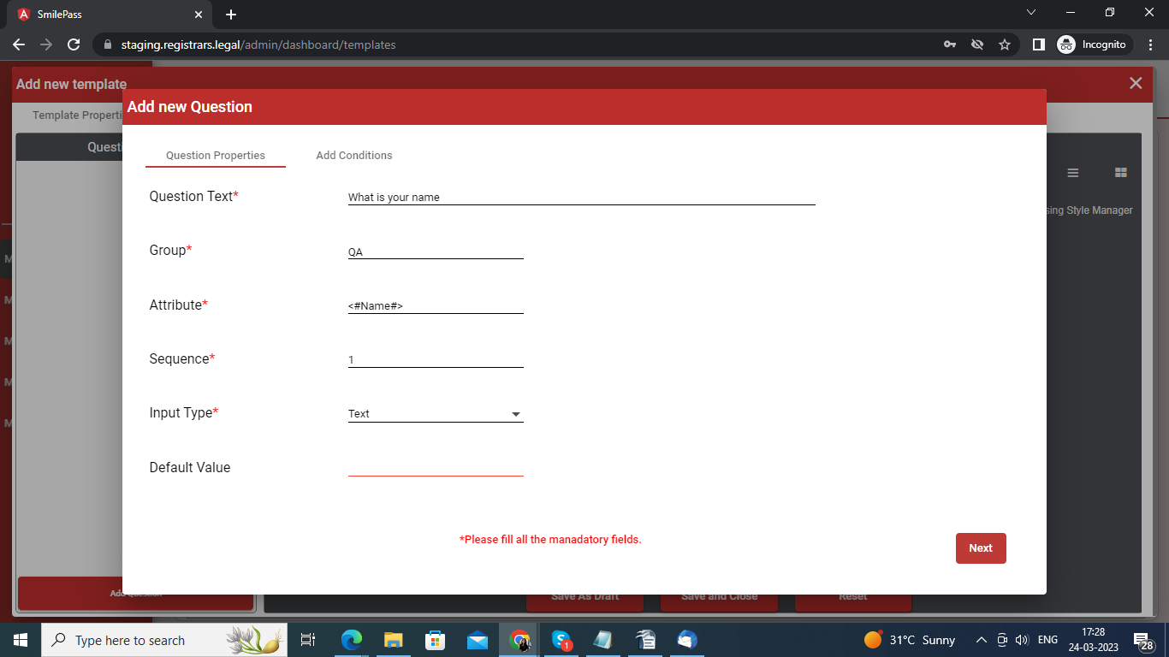Open the password key icon in address bar
Viewport: 1169px width, 657px height.
pos(950,44)
